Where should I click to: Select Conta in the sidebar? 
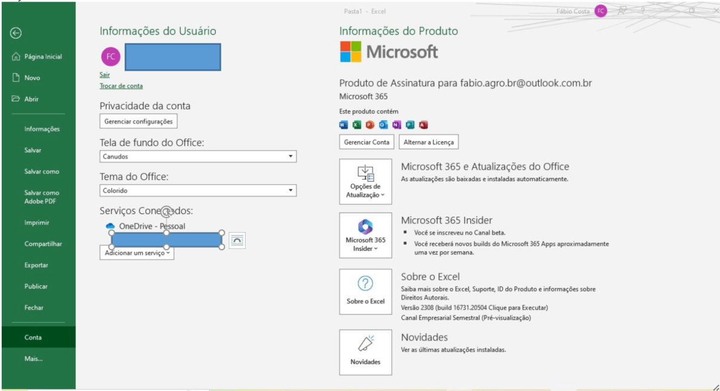coord(39,337)
